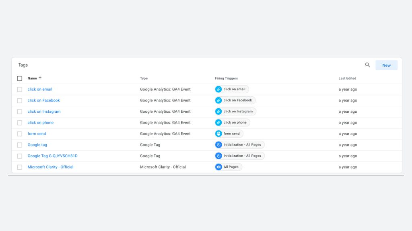This screenshot has height=231, width=412.
Task: Click the All Pages eye trigger icon
Action: [x=218, y=167]
